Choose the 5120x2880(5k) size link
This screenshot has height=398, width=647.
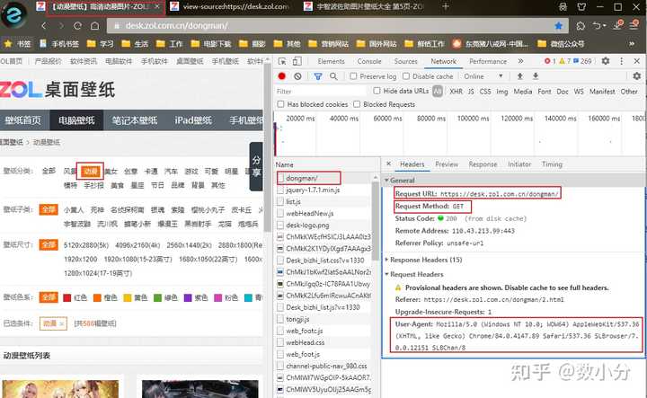click(86, 245)
